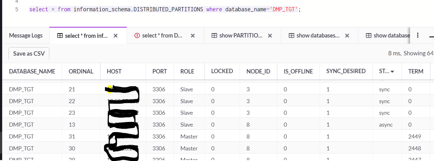Select the TERM cell showing 2449
The width and height of the screenshot is (434, 161).
click(415, 136)
